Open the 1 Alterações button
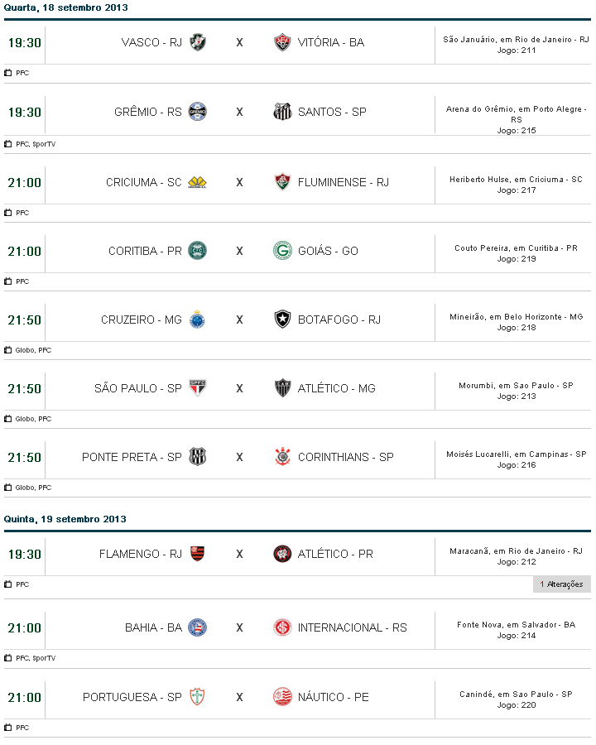 pyautogui.click(x=561, y=584)
